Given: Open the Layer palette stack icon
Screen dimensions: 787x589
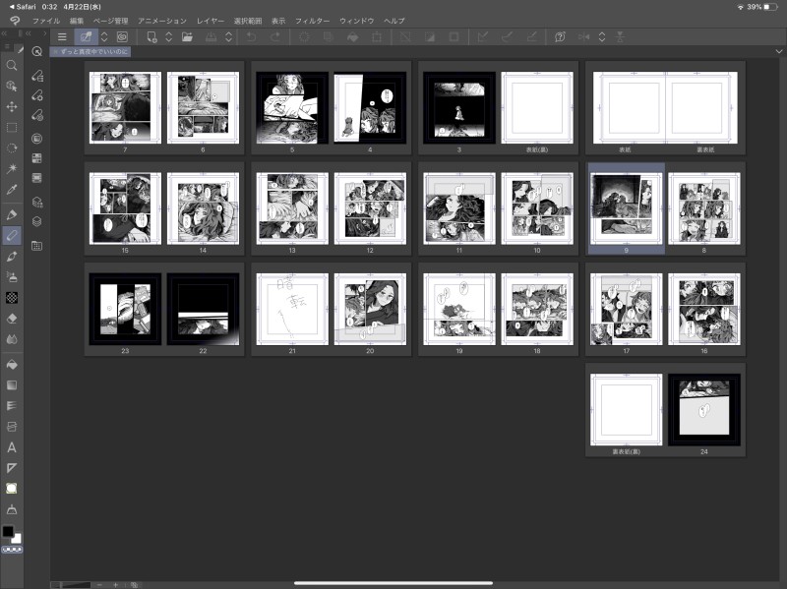Looking at the screenshot, I should 36,221.
